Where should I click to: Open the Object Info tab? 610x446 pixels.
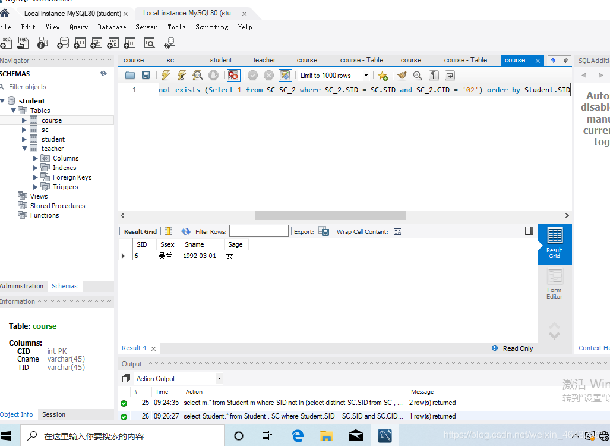pos(17,414)
